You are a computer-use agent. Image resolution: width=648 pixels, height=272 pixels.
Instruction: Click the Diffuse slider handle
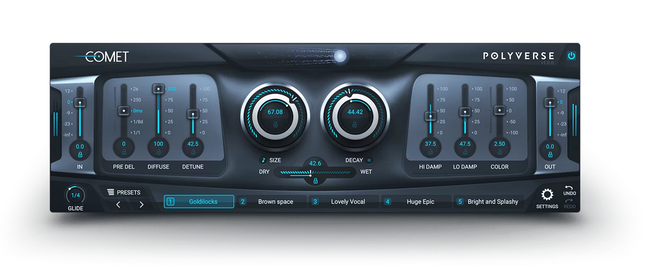(x=159, y=89)
